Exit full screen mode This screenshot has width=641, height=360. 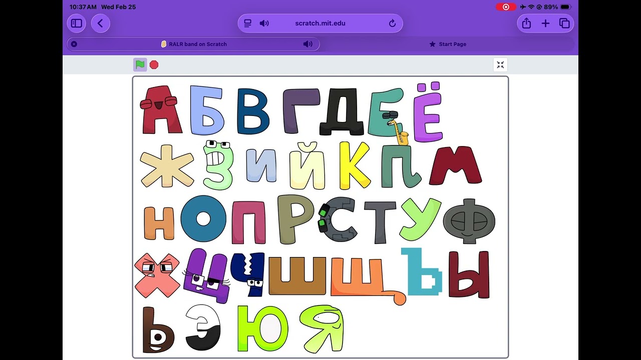(x=500, y=64)
